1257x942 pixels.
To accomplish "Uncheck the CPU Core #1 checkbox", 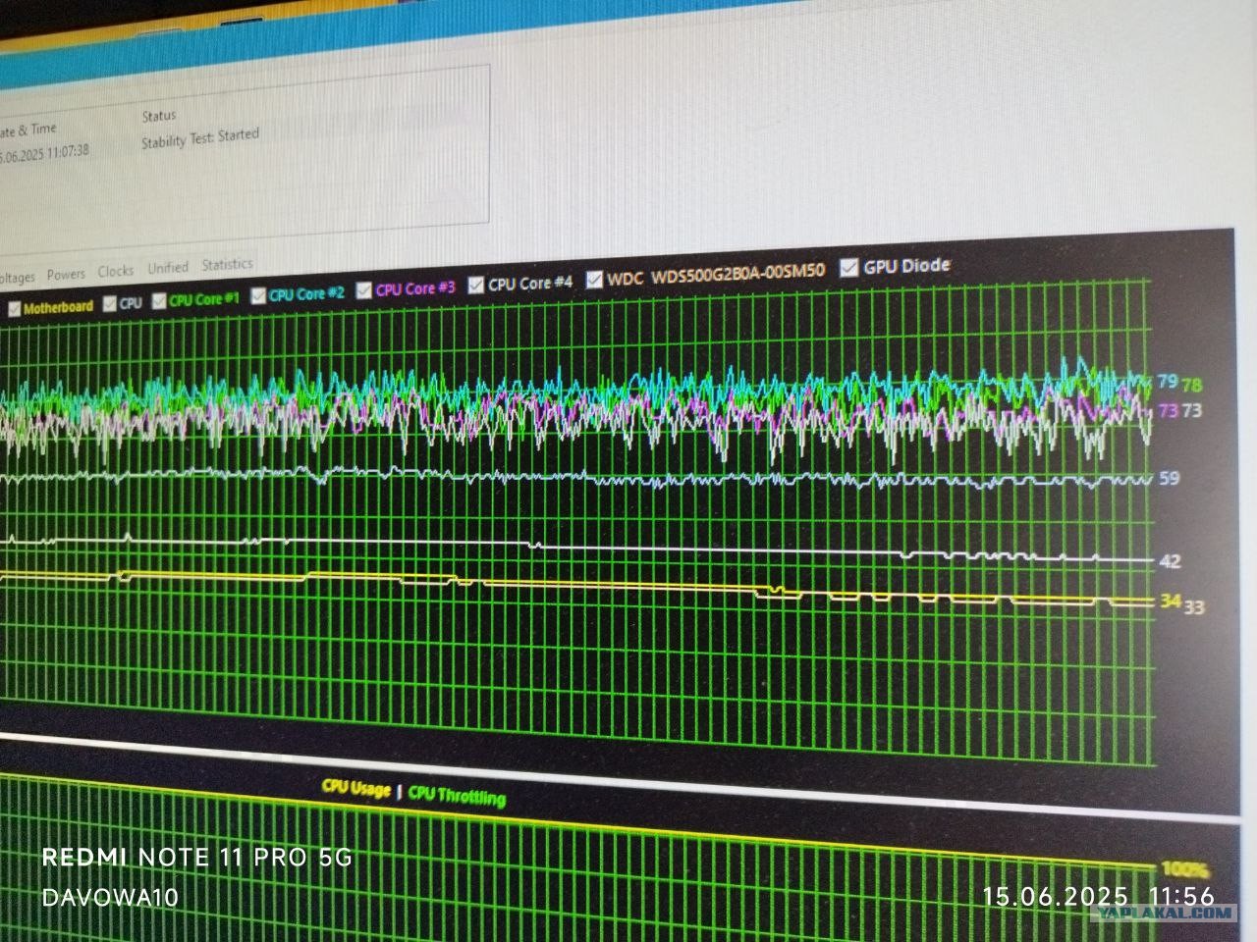I will point(159,300).
